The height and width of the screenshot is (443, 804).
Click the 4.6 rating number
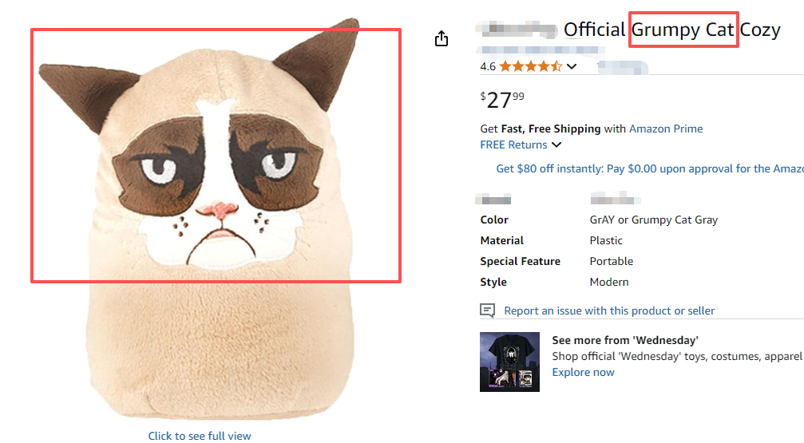click(x=488, y=67)
